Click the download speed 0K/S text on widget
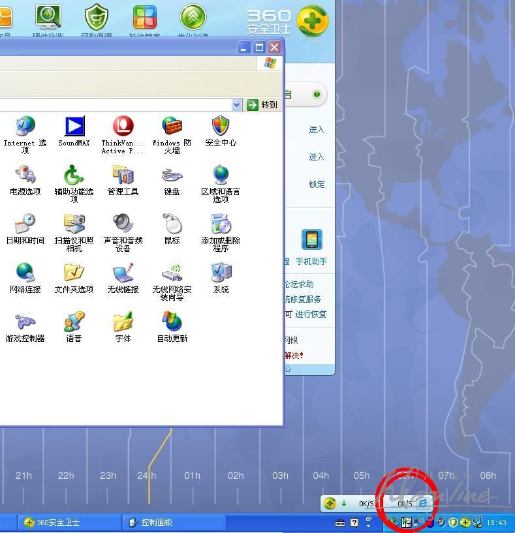 pyautogui.click(x=366, y=504)
